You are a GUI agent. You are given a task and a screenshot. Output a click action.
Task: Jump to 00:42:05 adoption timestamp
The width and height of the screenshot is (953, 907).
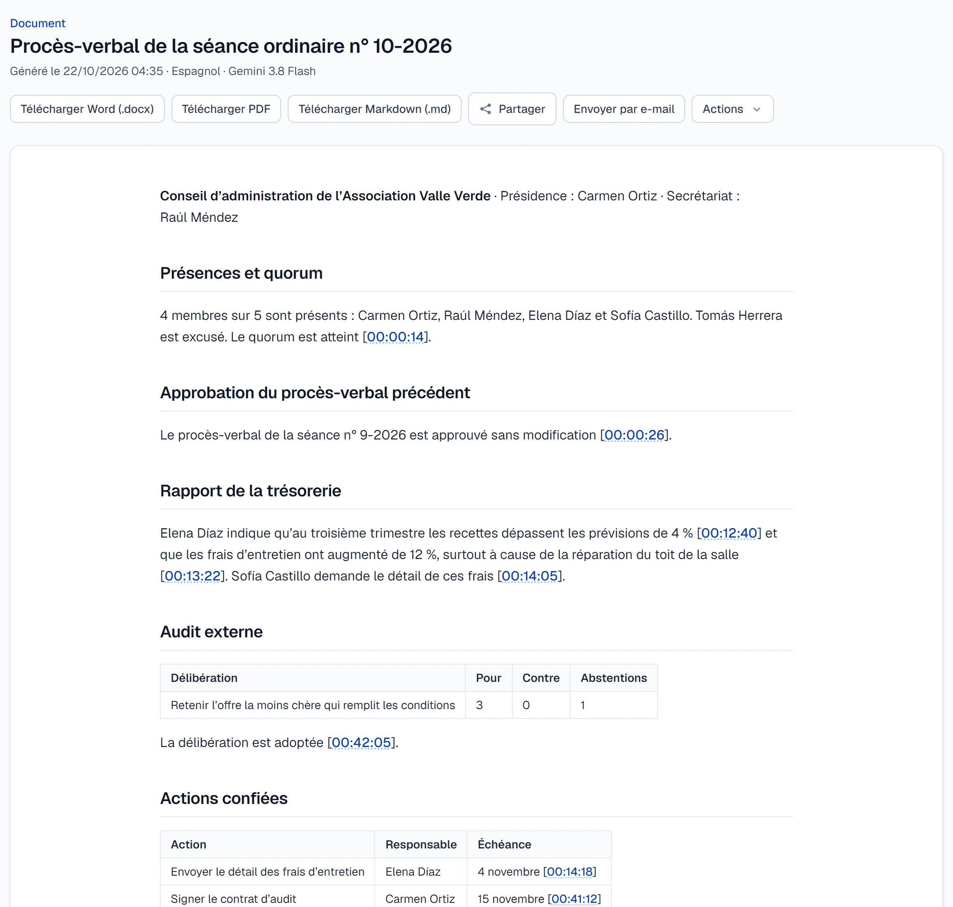(361, 743)
